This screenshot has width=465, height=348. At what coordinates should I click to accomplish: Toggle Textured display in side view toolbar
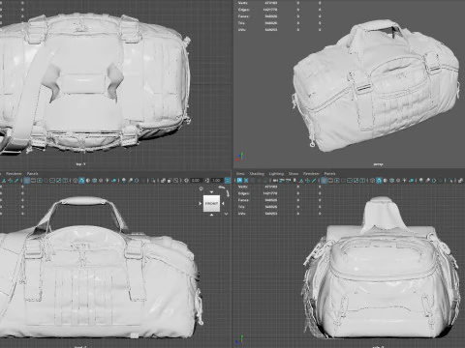point(398,181)
